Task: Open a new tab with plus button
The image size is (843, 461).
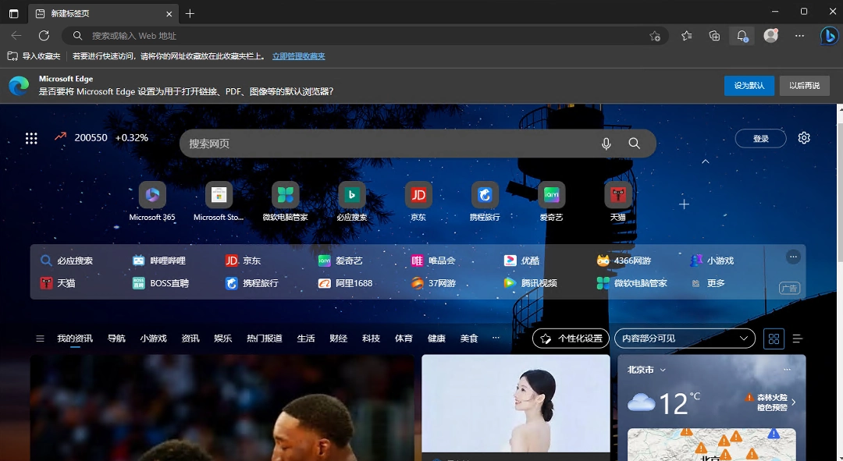Action: coord(190,14)
